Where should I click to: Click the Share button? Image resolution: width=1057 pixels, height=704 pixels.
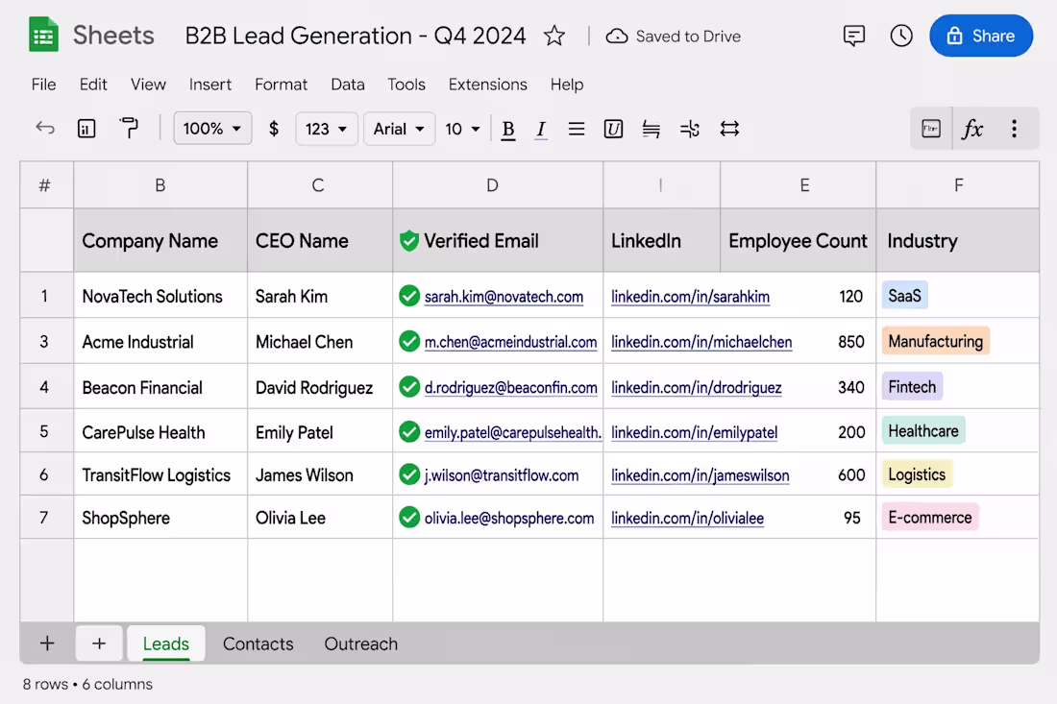981,36
